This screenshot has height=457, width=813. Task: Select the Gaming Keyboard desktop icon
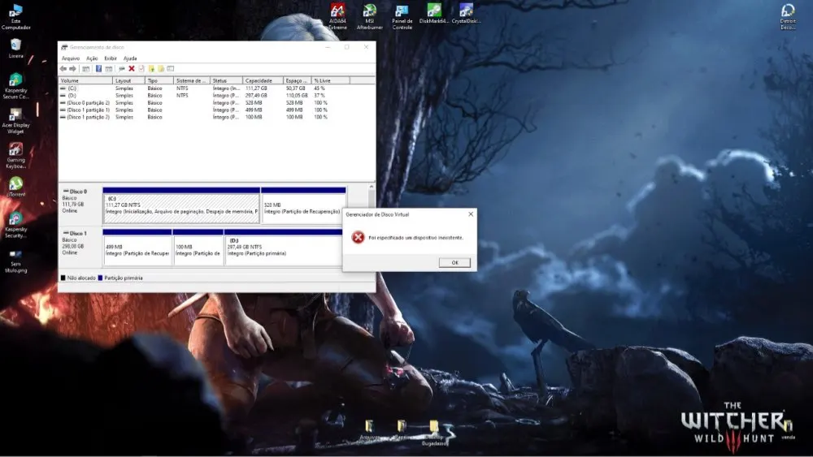[15, 156]
